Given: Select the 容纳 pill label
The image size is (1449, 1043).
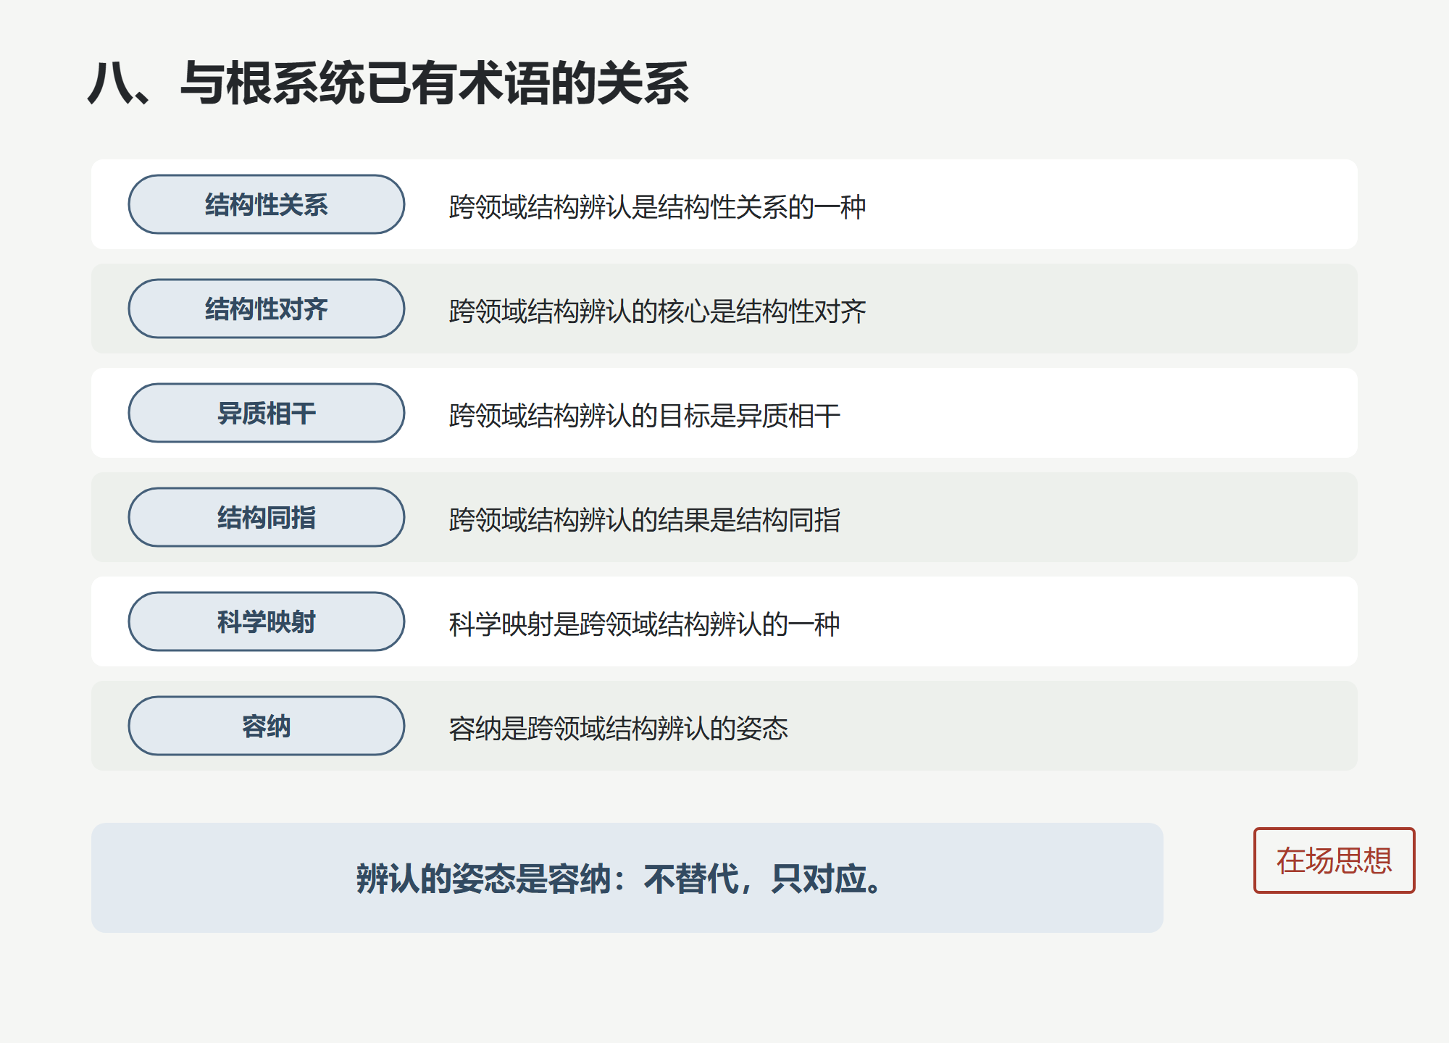Looking at the screenshot, I should click(267, 726).
